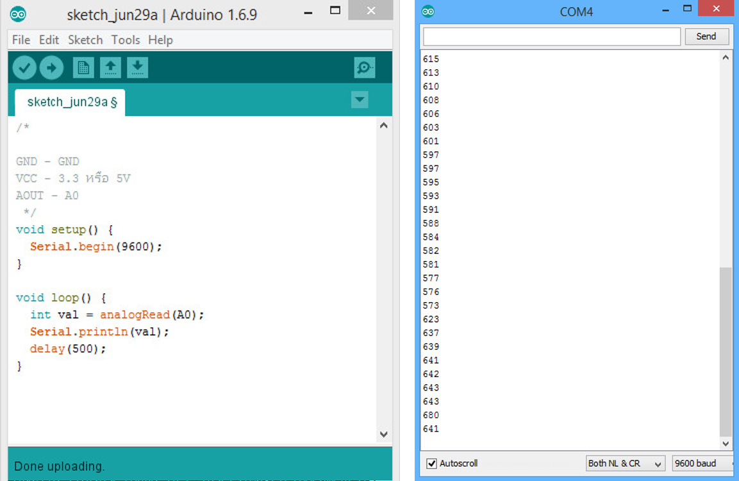Viewport: 739px width, 481px height.
Task: Click the void setup() line
Action: pyautogui.click(x=65, y=230)
